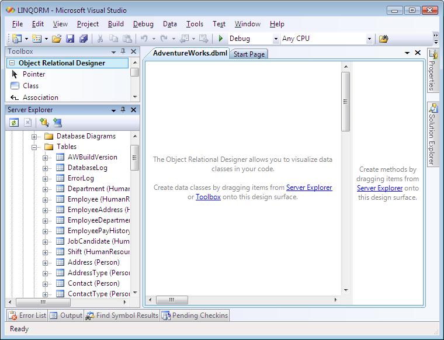The width and height of the screenshot is (444, 340).
Task: Start debugging with green play icon
Action: pyautogui.click(x=221, y=39)
